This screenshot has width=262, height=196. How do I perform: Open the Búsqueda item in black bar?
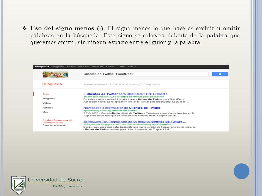coord(42,66)
